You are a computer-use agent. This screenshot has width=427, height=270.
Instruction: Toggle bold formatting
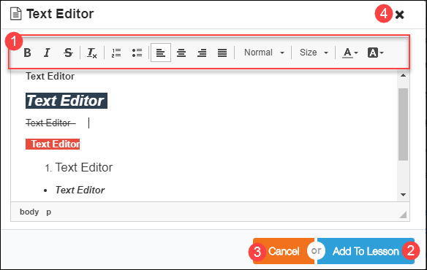[x=27, y=53]
